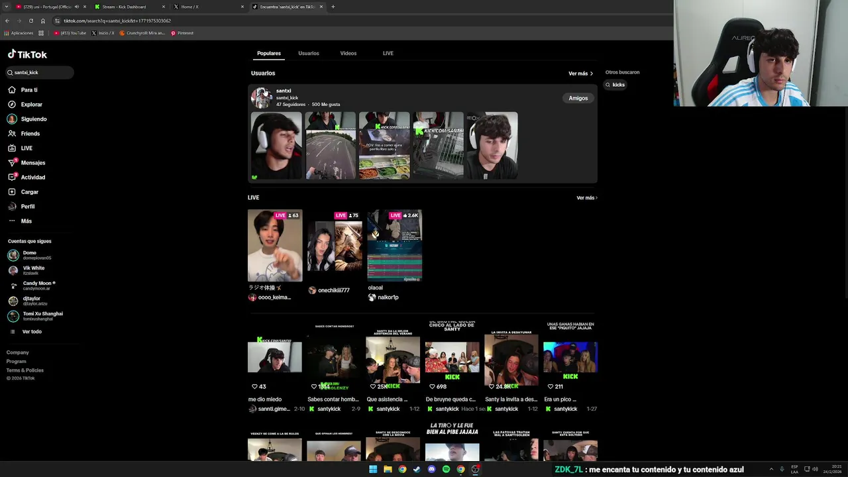
Task: Go to browser home page
Action: pyautogui.click(x=43, y=21)
